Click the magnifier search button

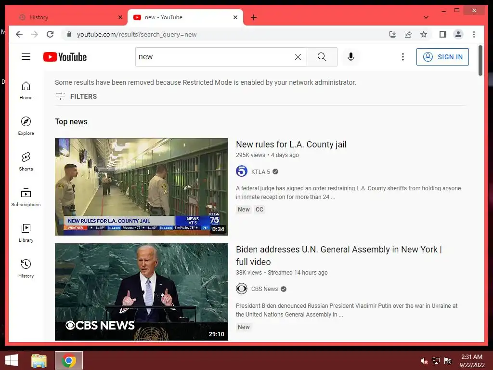322,57
